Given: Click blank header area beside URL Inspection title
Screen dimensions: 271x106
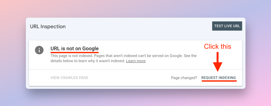Looking at the screenshot, I should (x=138, y=27).
